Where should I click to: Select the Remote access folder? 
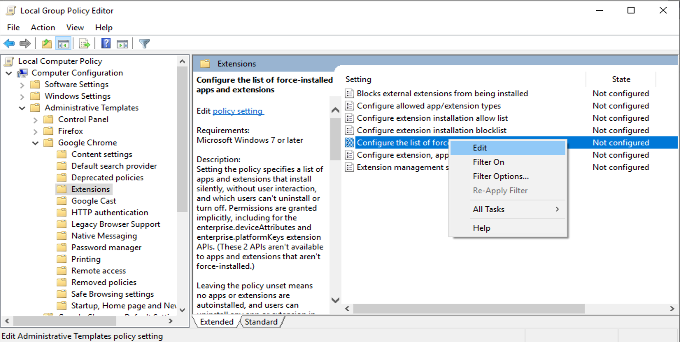click(x=98, y=271)
